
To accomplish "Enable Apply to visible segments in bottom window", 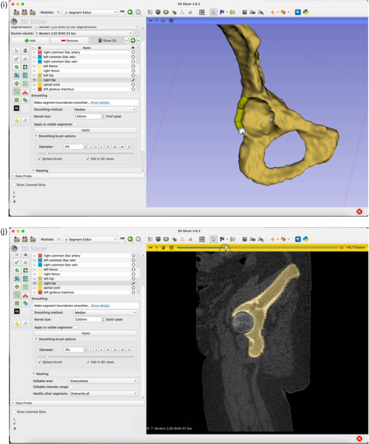I will click(x=76, y=327).
